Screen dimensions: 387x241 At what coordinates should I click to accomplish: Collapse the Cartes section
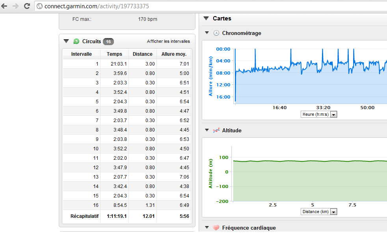(206, 18)
